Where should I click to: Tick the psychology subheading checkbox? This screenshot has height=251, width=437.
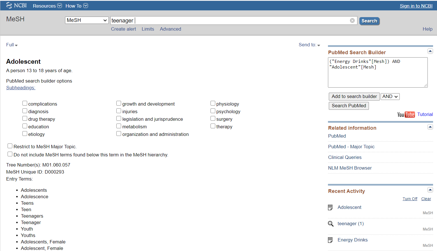[x=213, y=111]
